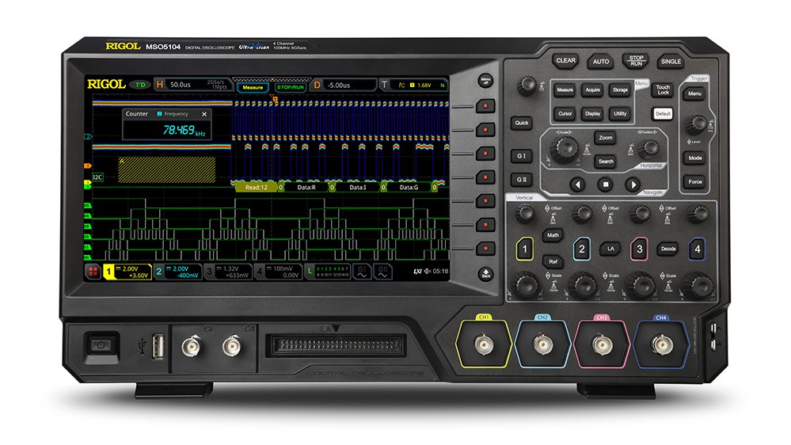Push the Display menu key
Image resolution: width=791 pixels, height=445 pixels.
pos(593,113)
